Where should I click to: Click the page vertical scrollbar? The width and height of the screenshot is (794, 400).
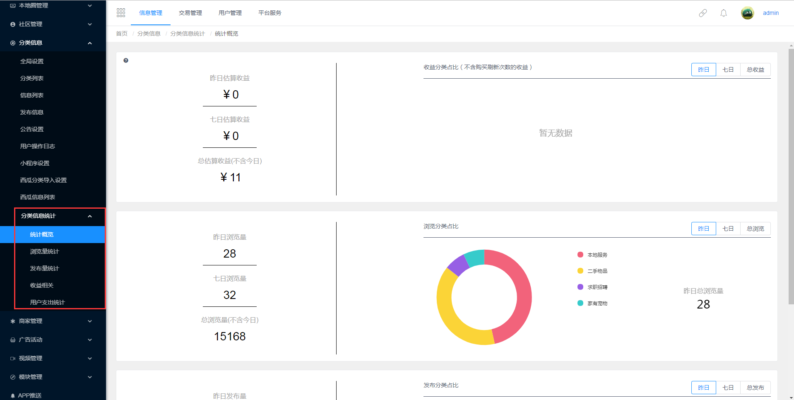[791, 177]
